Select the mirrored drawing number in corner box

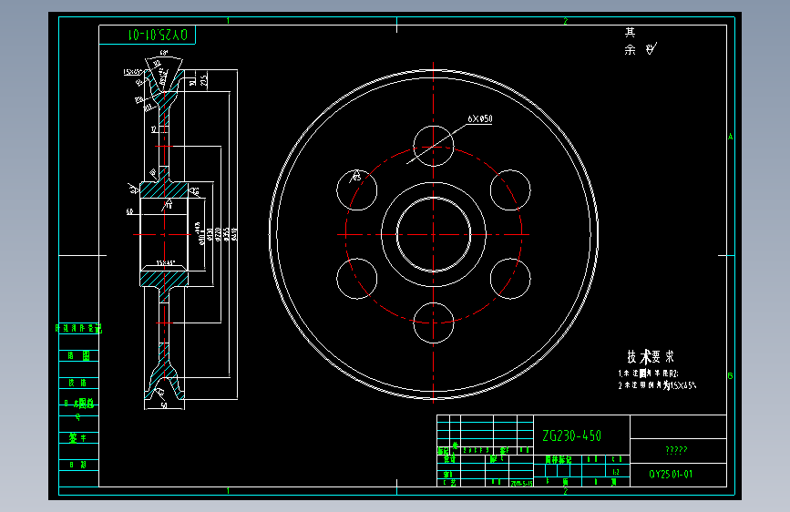coord(159,35)
